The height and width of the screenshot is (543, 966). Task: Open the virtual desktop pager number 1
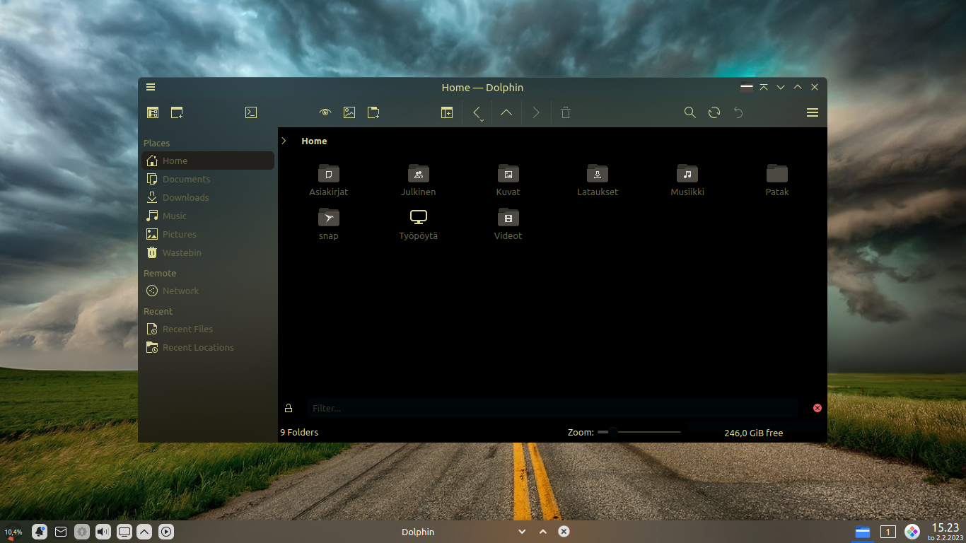[888, 532]
